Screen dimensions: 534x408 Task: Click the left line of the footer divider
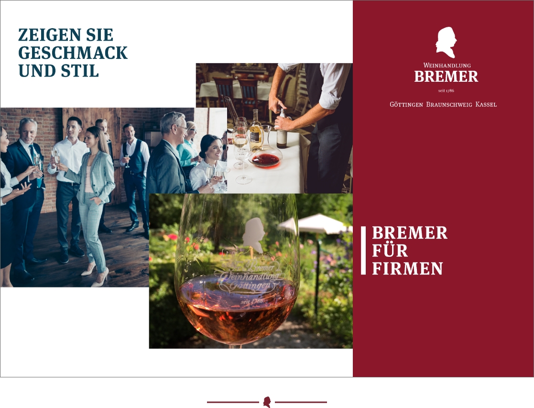tap(233, 402)
